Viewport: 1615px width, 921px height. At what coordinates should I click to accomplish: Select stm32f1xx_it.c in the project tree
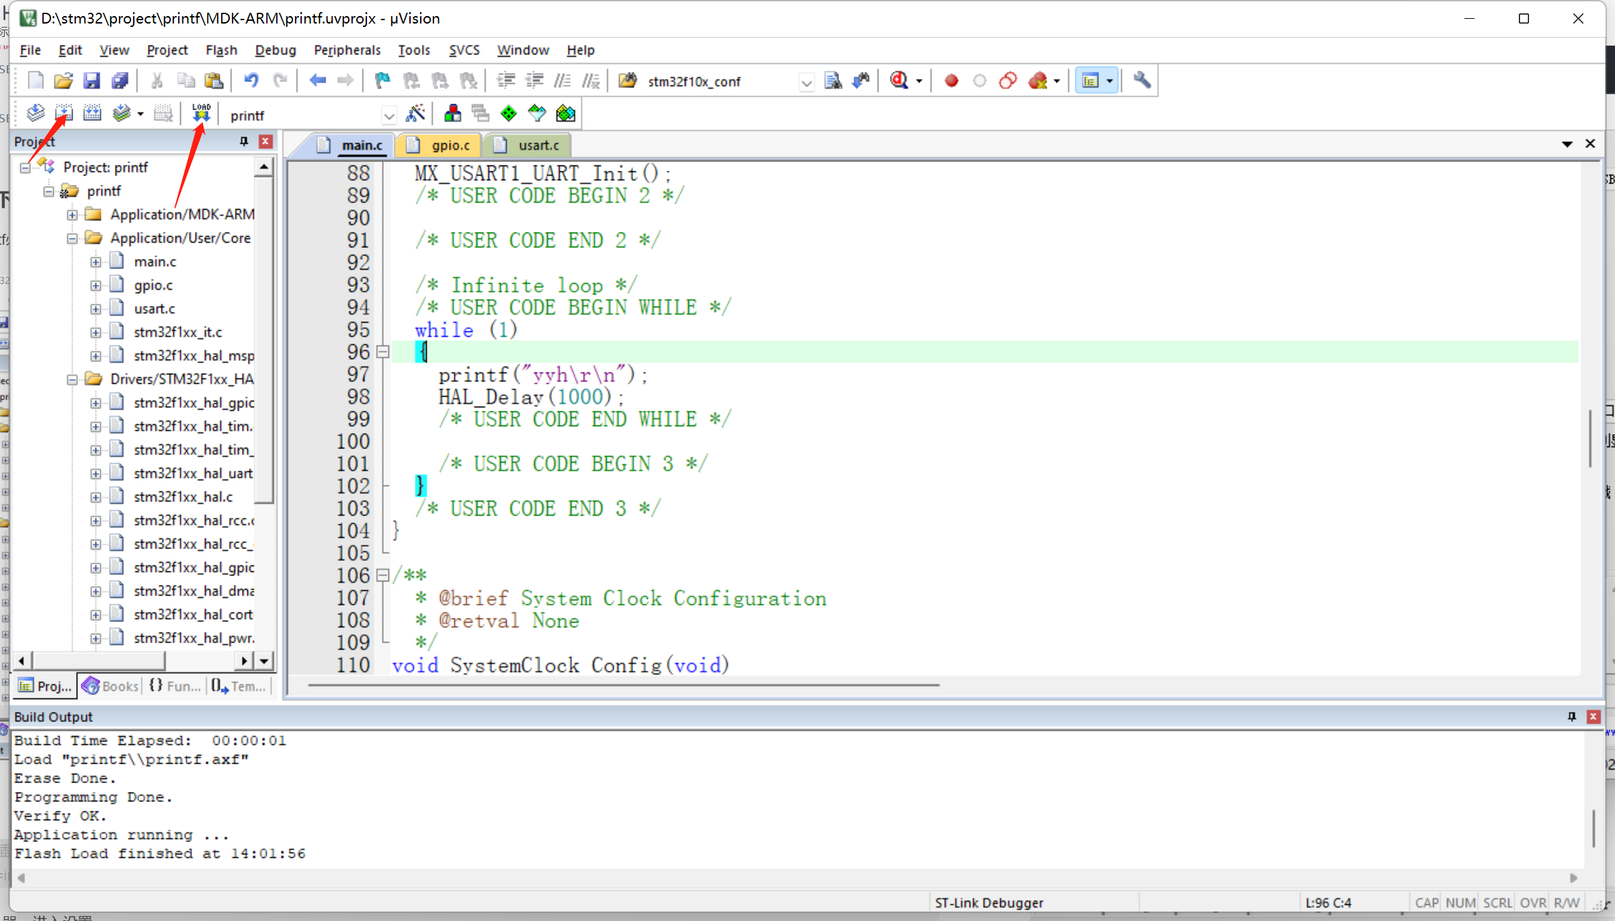[177, 332]
